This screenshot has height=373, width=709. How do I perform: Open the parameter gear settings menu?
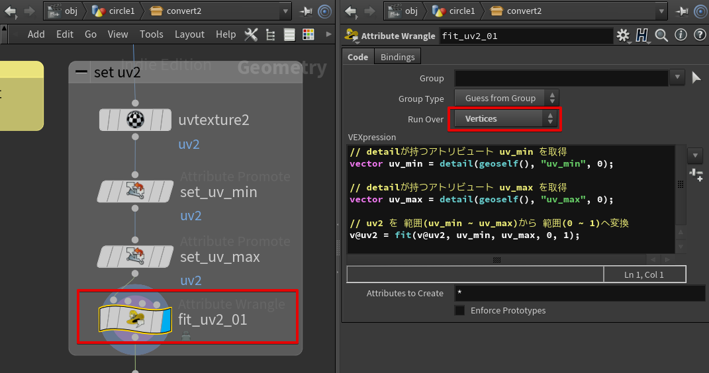(x=623, y=35)
